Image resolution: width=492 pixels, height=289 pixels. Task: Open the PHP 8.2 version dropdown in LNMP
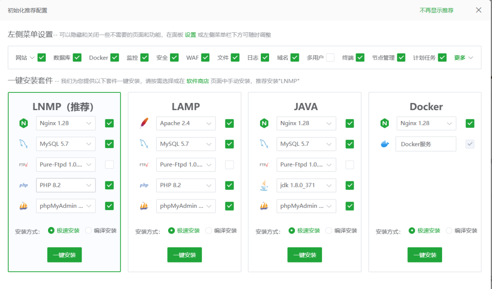[66, 185]
